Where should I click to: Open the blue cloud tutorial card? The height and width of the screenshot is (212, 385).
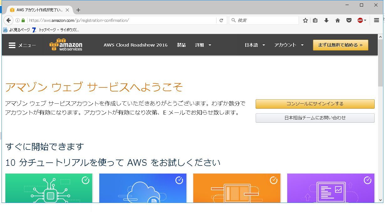[143, 188]
